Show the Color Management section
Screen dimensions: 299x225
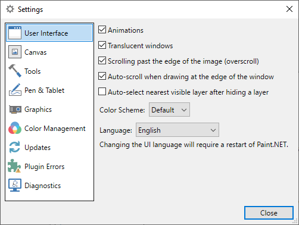coord(49,128)
